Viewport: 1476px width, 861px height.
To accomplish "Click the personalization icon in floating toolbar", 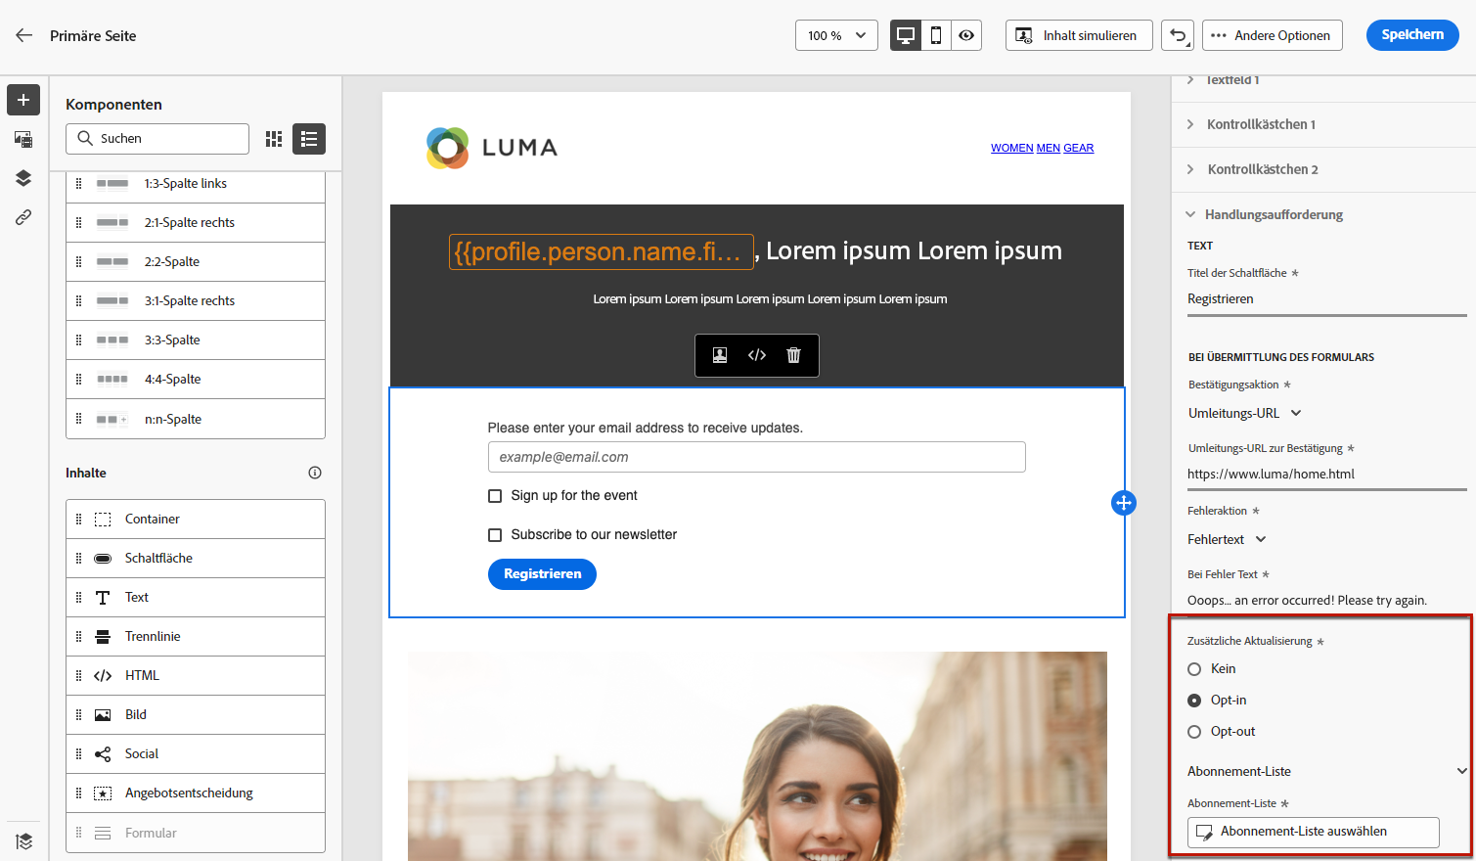I will click(x=720, y=355).
